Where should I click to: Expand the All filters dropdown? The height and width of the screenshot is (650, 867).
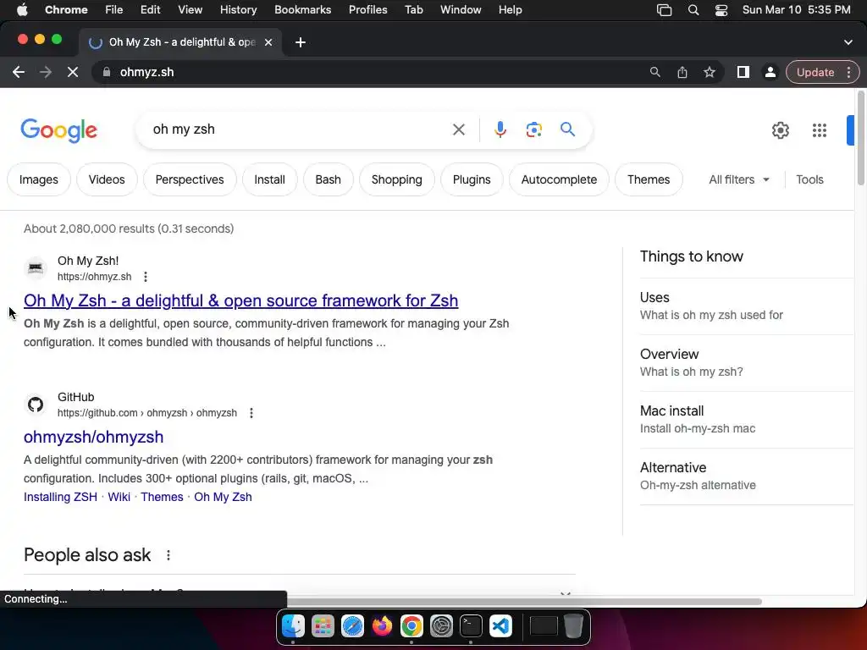738,179
